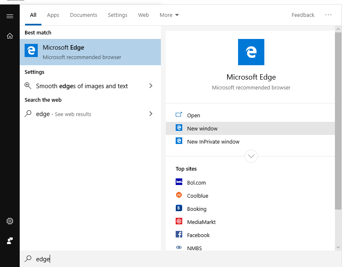Click the preview pane's Microsoft recommended browser subtitle
Image resolution: width=346 pixels, height=267 pixels.
(251, 87)
